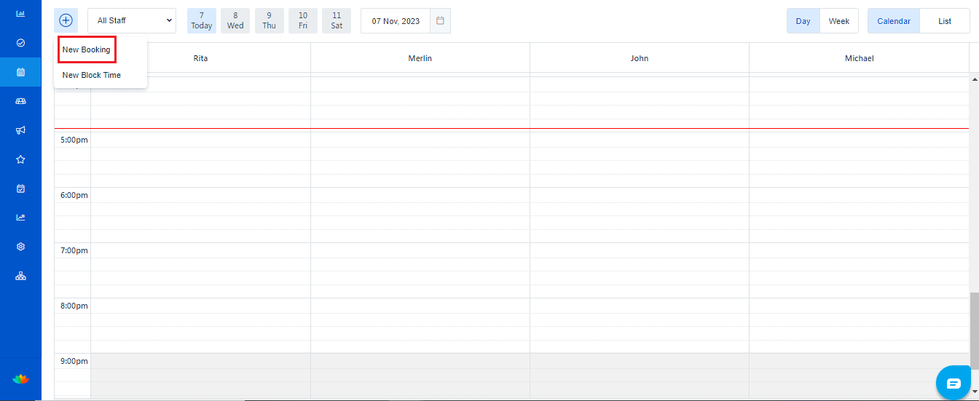The height and width of the screenshot is (401, 979).
Task: Open the star reviews sidebar icon
Action: point(20,159)
